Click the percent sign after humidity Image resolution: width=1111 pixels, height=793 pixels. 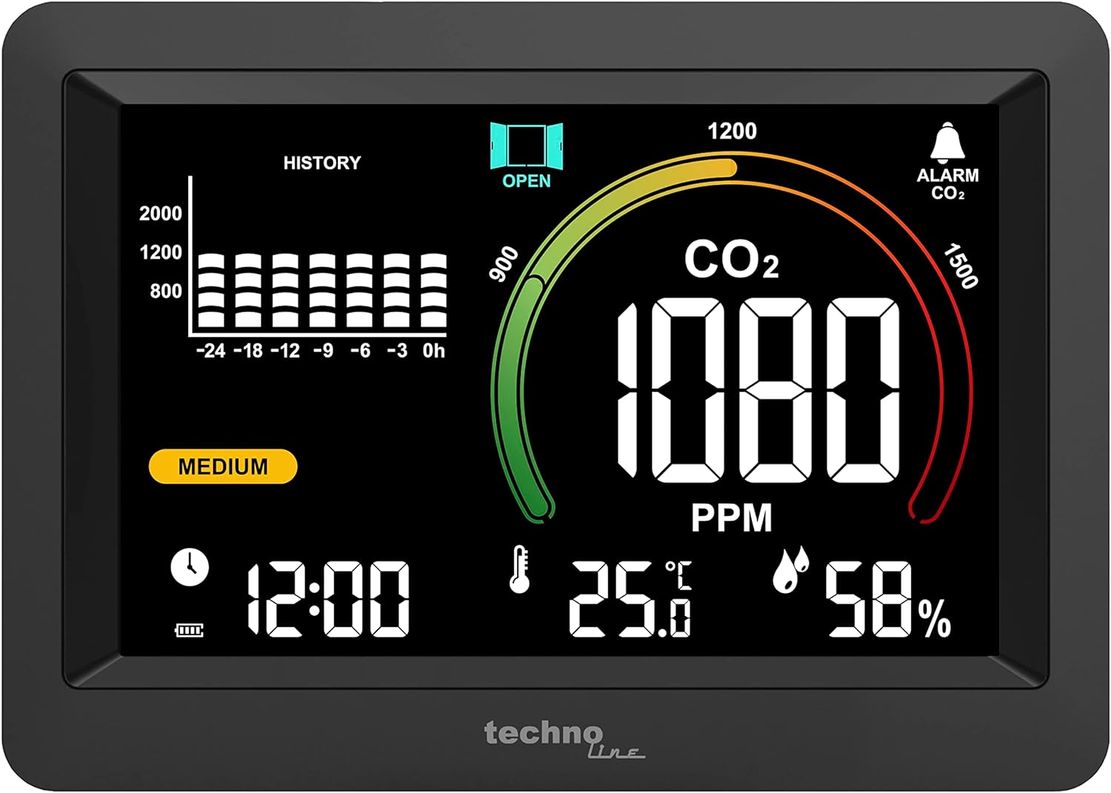click(934, 619)
